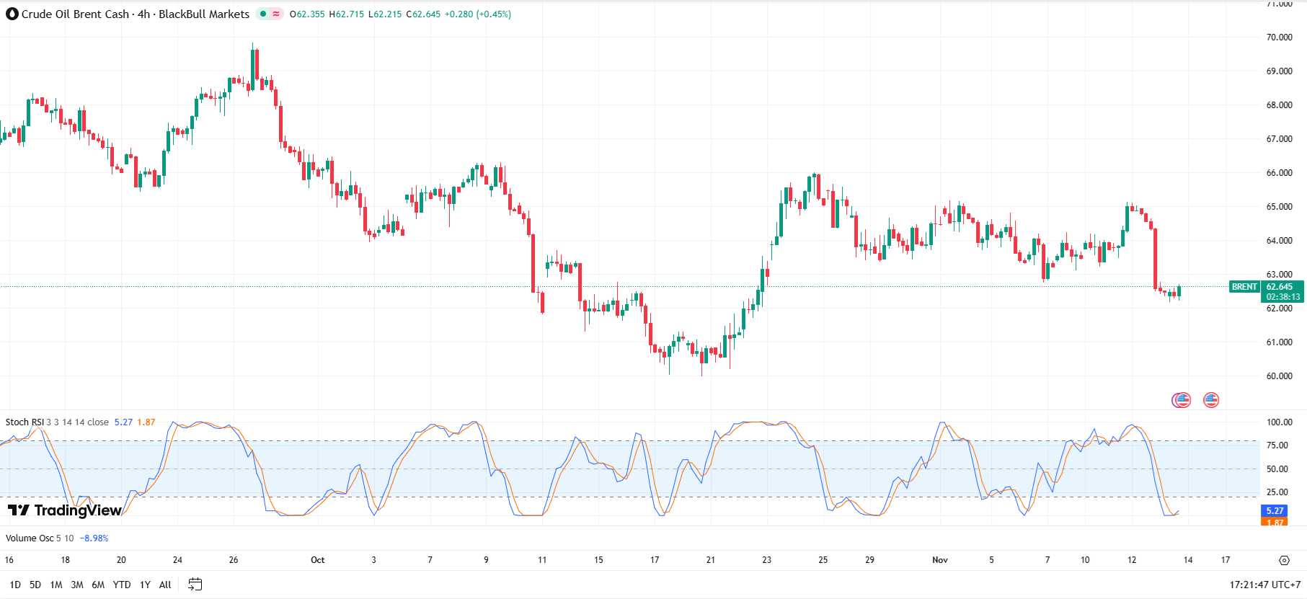Click the TradingView logo
The height and width of the screenshot is (599, 1307).
[x=65, y=510]
